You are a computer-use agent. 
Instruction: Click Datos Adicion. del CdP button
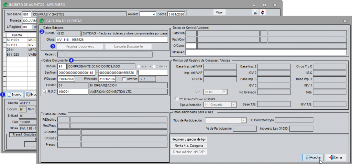[x=189, y=152]
